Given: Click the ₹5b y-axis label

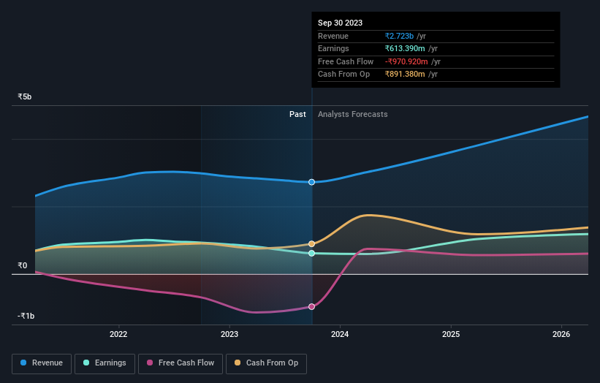Looking at the screenshot, I should pos(25,96).
